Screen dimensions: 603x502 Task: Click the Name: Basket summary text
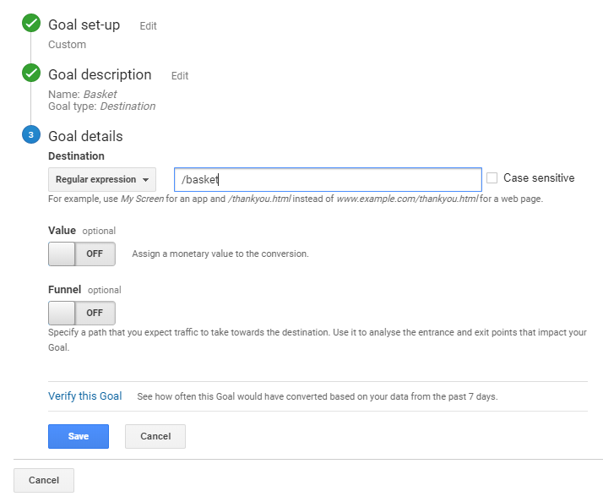coord(82,95)
